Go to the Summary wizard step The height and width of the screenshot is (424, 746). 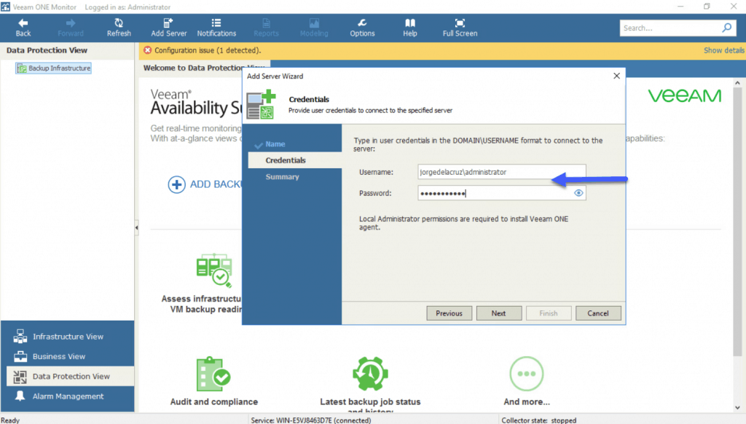coord(282,177)
